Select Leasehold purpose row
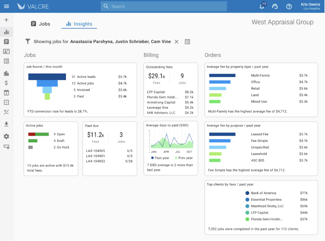This screenshot has width=325, height=241. click(258, 154)
